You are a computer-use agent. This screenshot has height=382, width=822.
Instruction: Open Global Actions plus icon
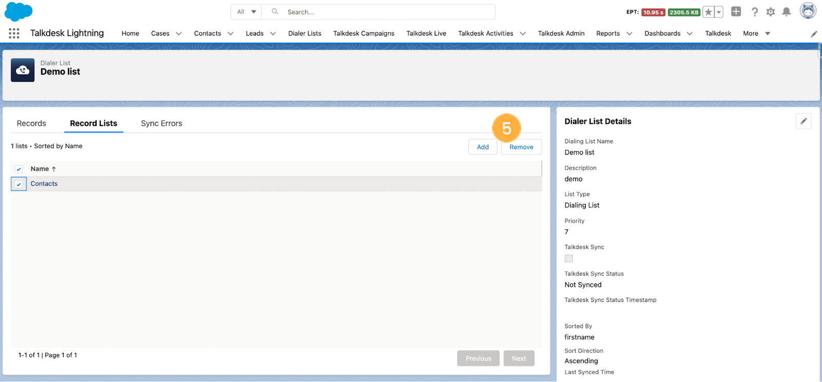pyautogui.click(x=736, y=11)
